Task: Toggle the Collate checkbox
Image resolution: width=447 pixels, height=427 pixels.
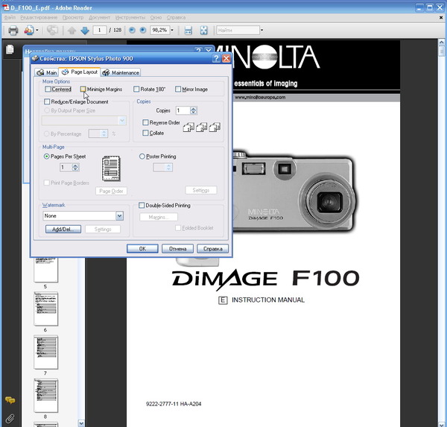Action: click(145, 133)
